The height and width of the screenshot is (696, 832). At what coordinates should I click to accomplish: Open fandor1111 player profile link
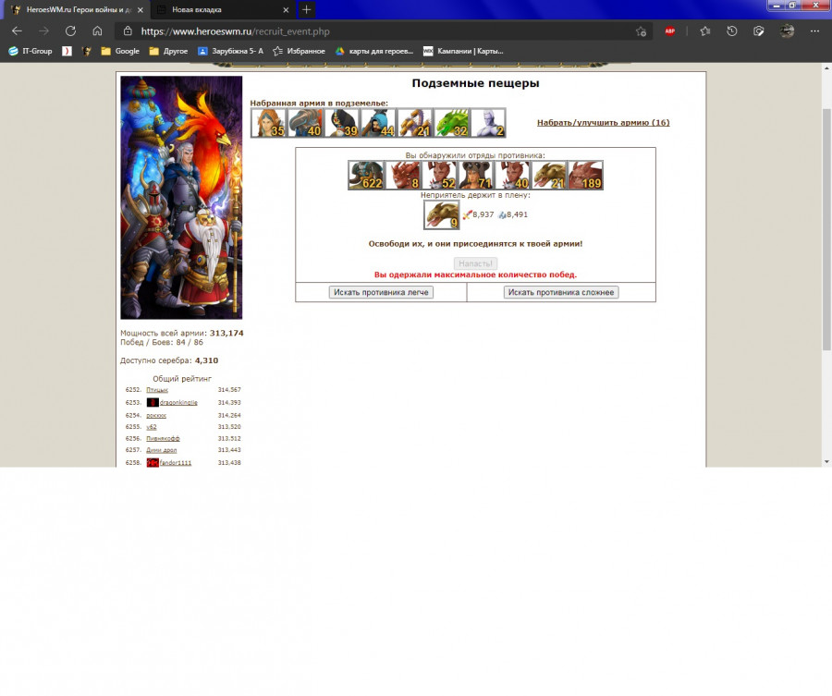pos(175,462)
